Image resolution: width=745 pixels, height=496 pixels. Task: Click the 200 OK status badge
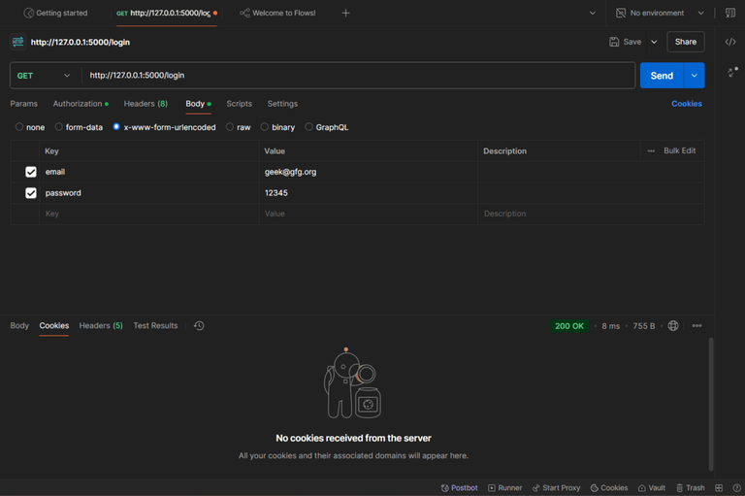[569, 326]
